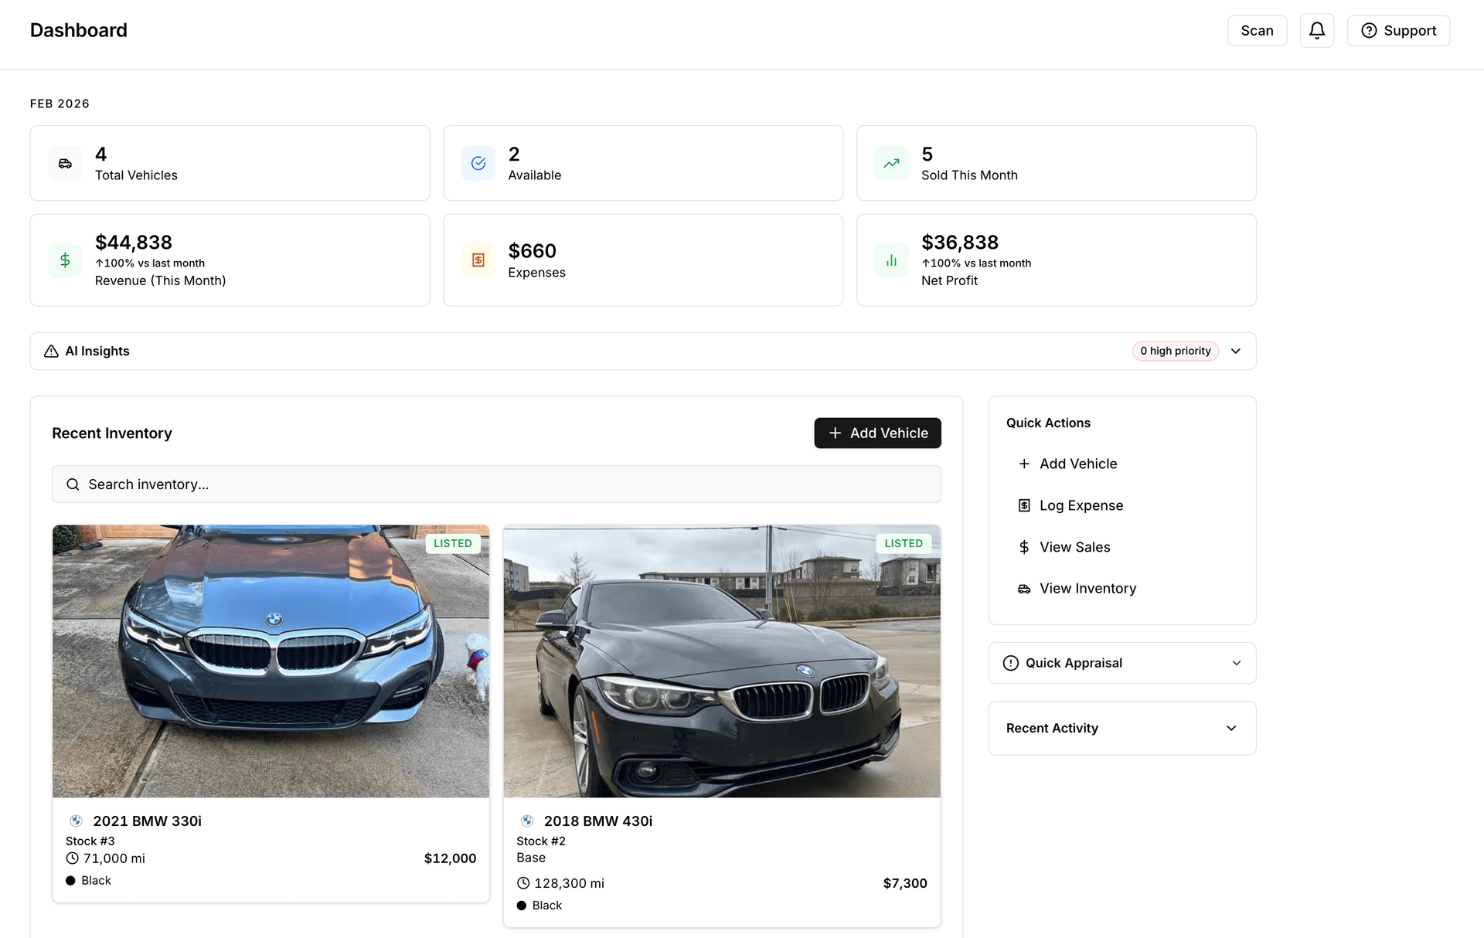Image resolution: width=1484 pixels, height=938 pixels.
Task: Select Log Expense from Quick Actions
Action: tap(1081, 505)
